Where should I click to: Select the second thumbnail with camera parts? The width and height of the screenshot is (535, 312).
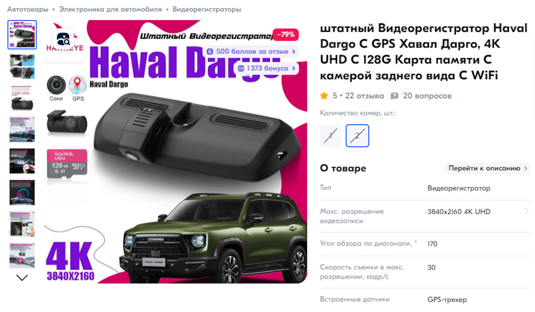coord(22,66)
